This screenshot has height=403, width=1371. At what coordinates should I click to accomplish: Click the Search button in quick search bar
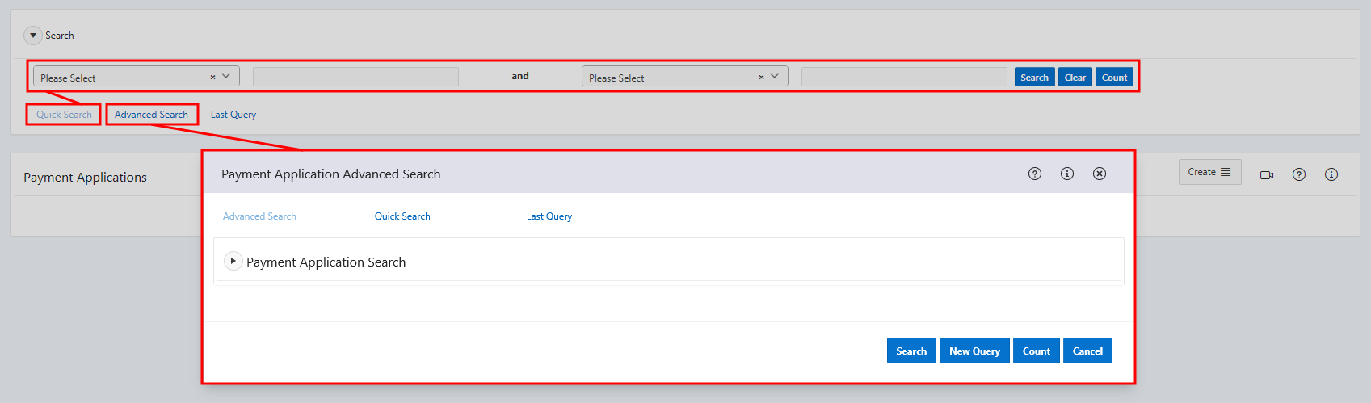coord(1034,78)
